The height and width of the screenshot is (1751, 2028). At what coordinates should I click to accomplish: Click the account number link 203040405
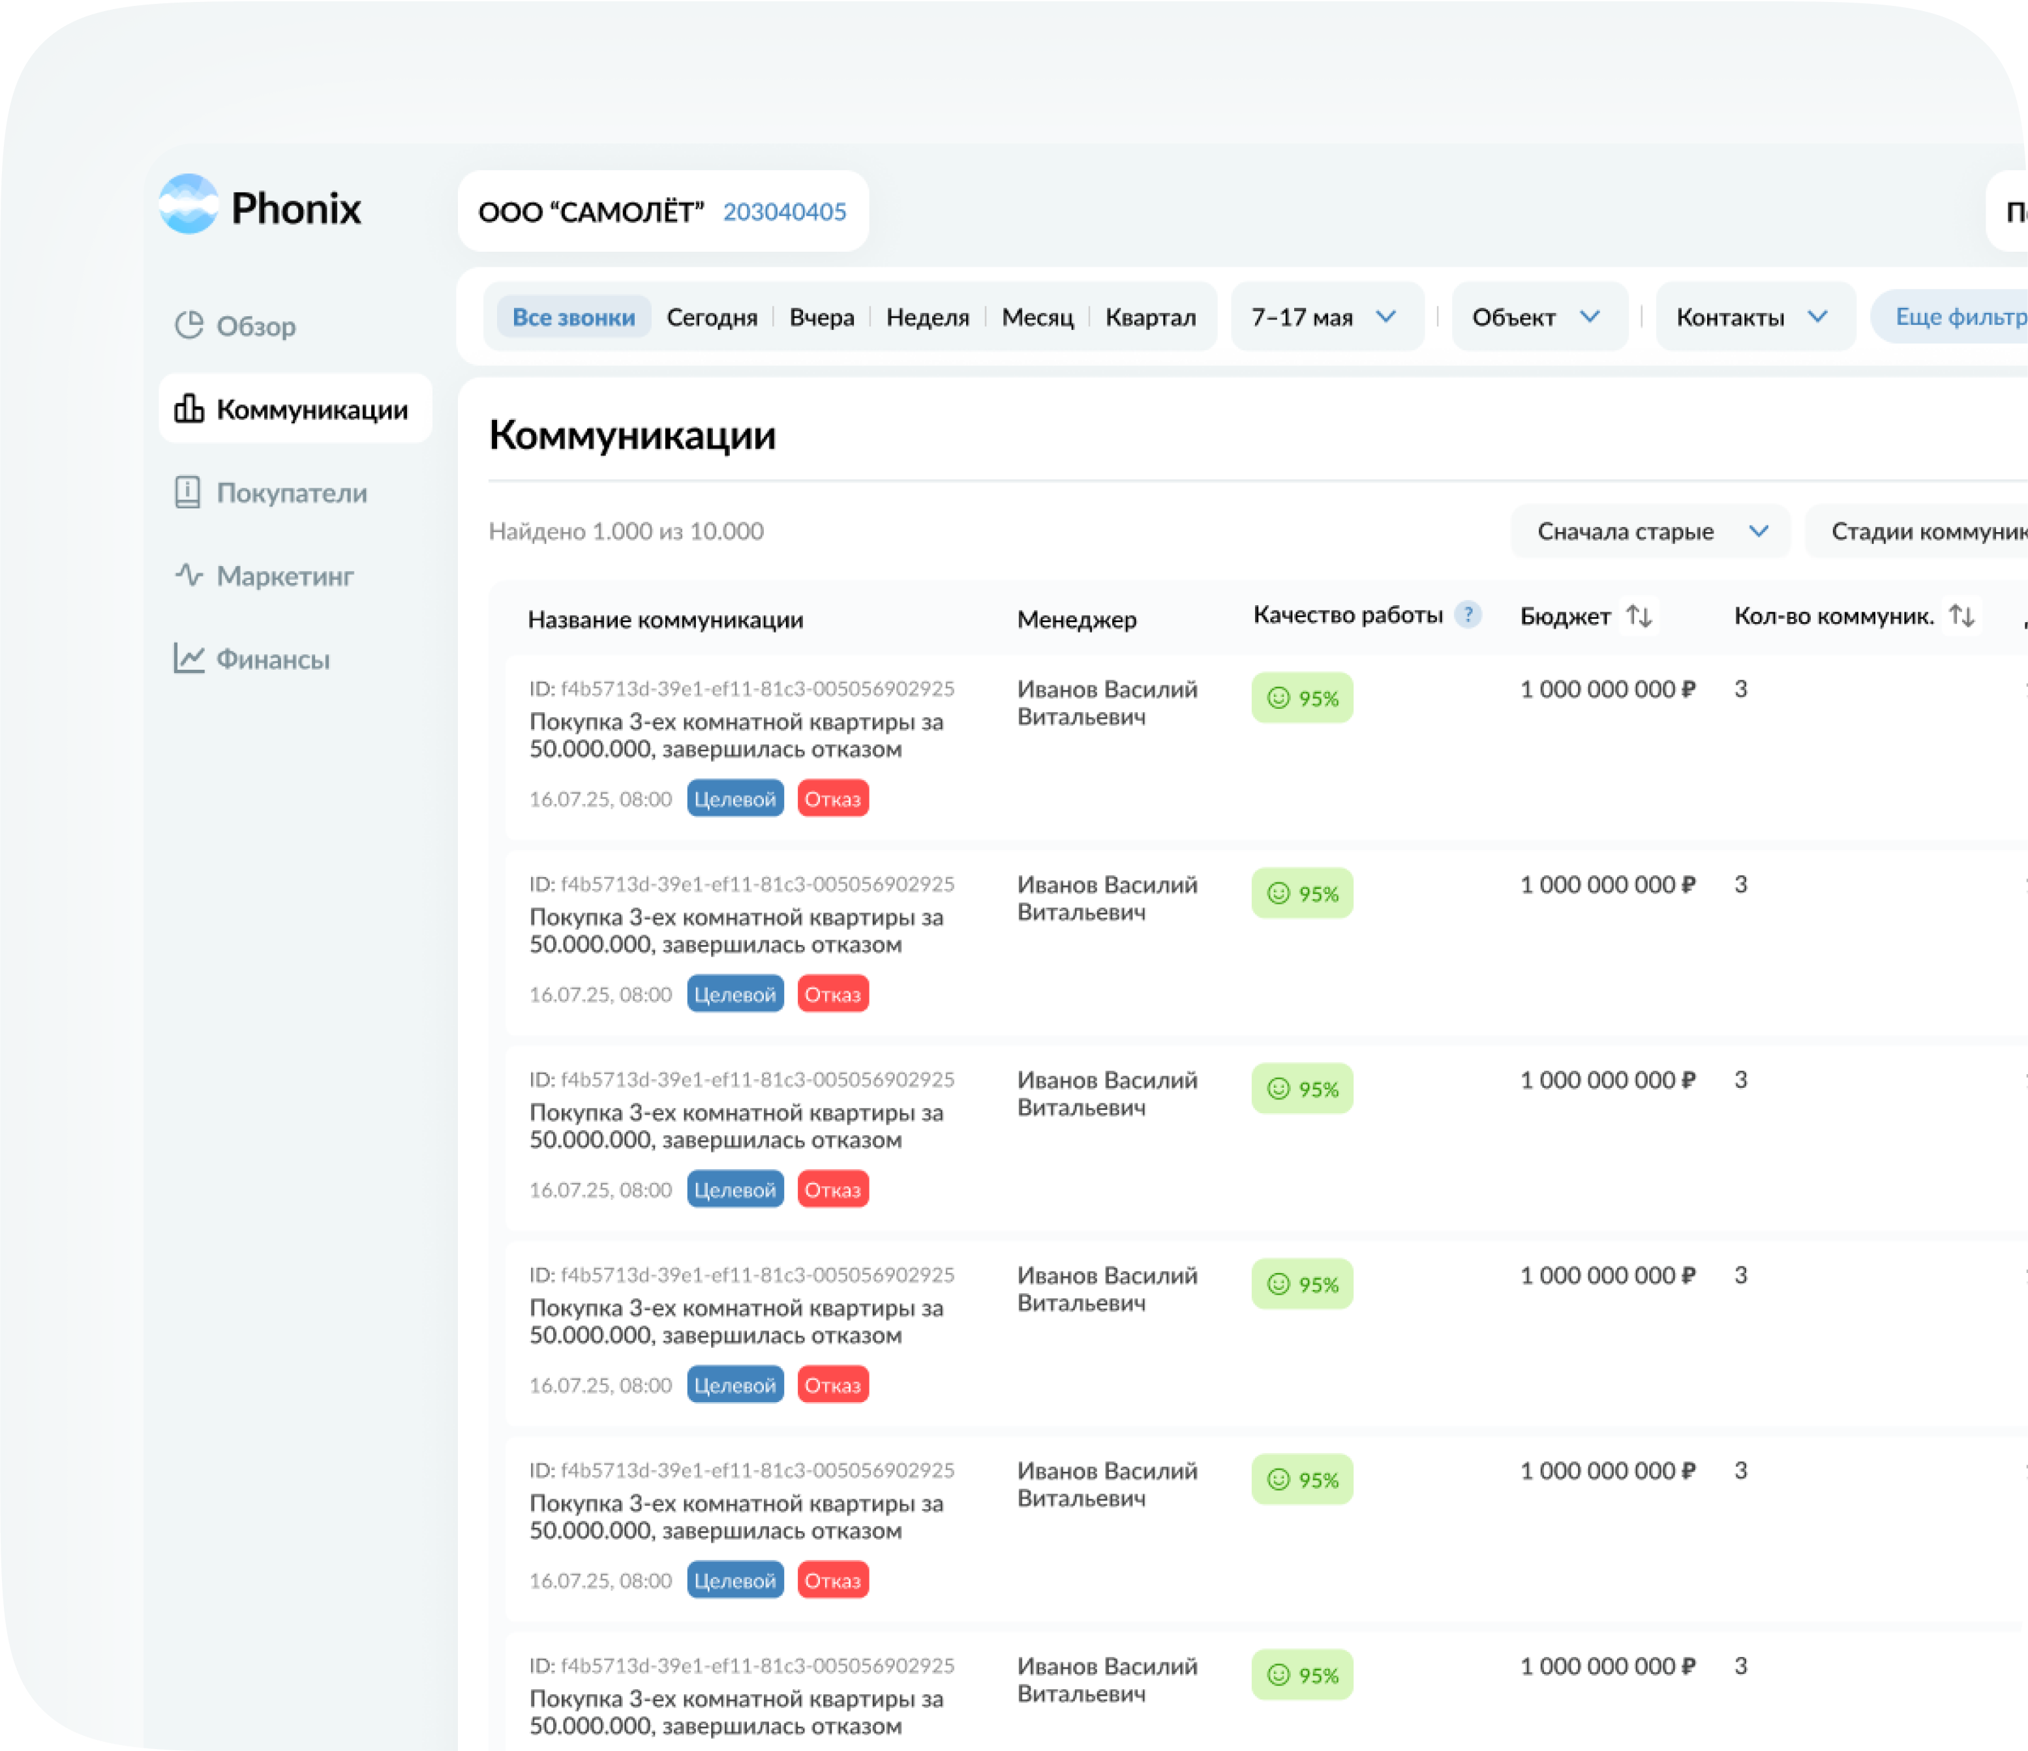coord(784,211)
